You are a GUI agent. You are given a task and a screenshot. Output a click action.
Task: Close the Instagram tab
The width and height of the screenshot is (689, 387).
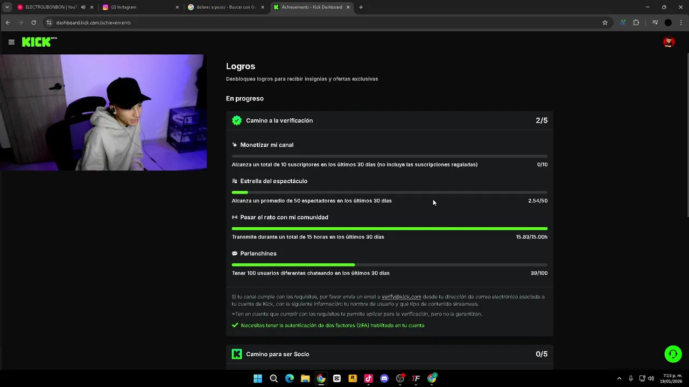(x=177, y=7)
